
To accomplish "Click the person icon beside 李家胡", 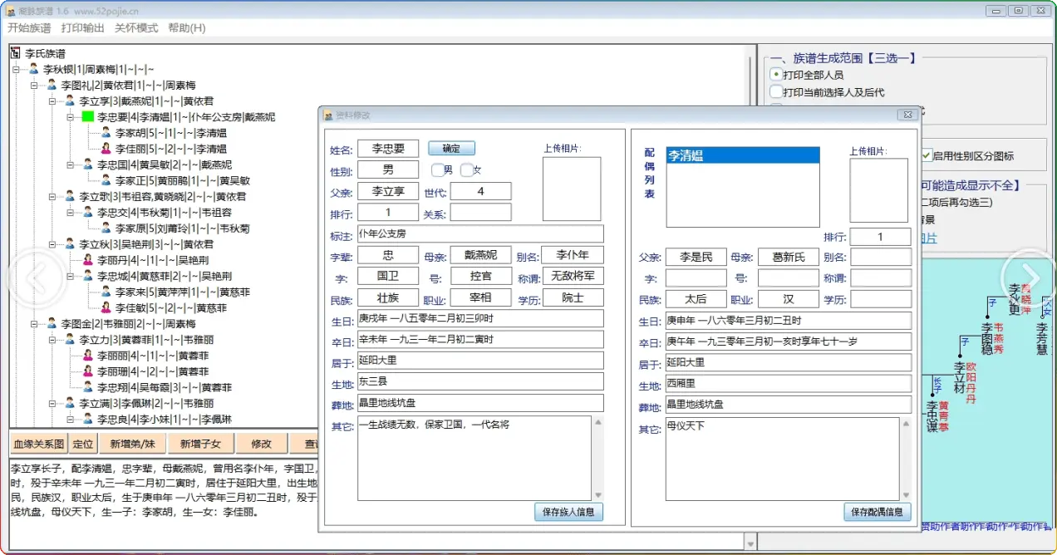I will tap(106, 133).
